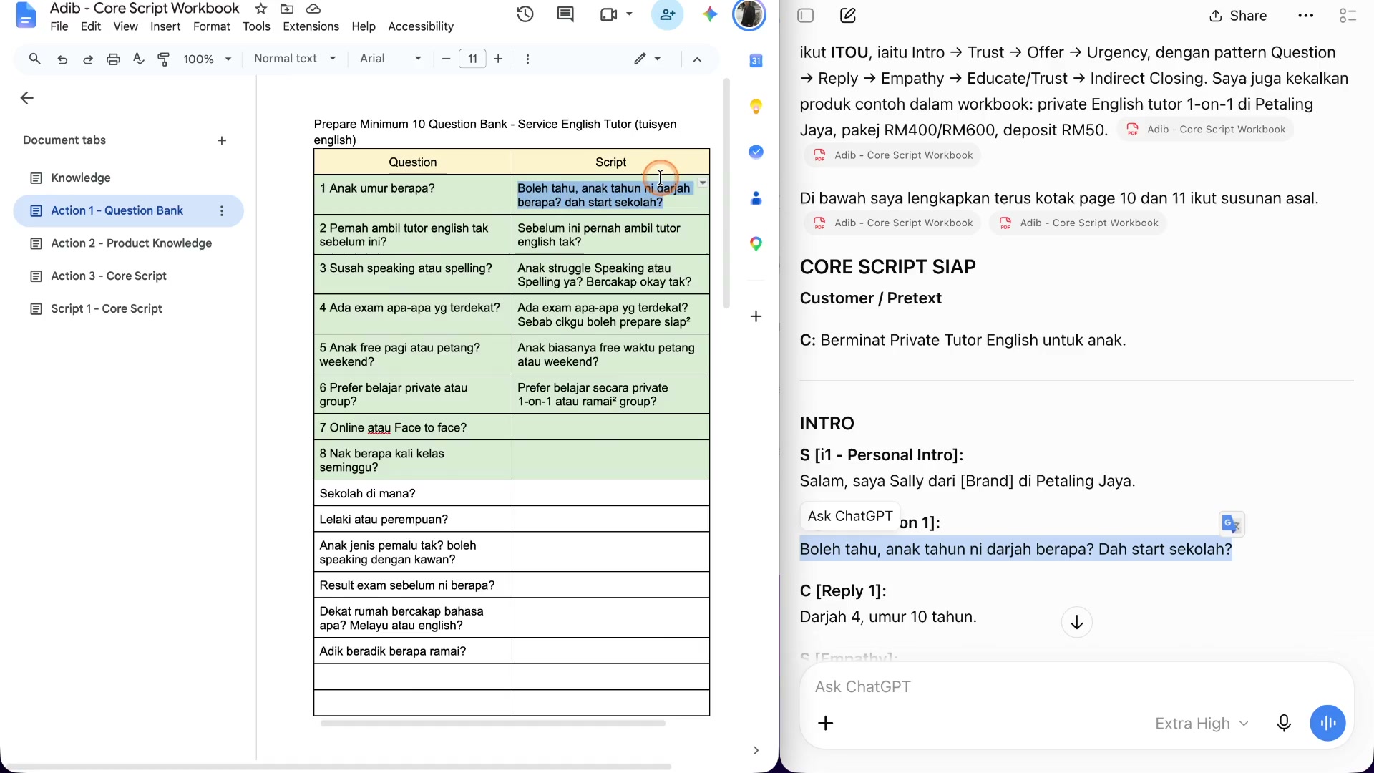Activate paint format roller icon

(x=163, y=59)
